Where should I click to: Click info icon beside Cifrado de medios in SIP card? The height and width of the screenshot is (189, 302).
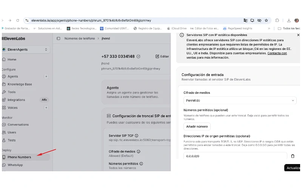point(138,152)
